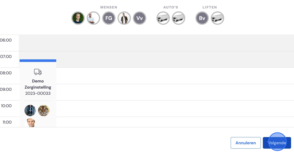Click order number 2023-00033
Screen dimensions: 294x154
pyautogui.click(x=38, y=93)
